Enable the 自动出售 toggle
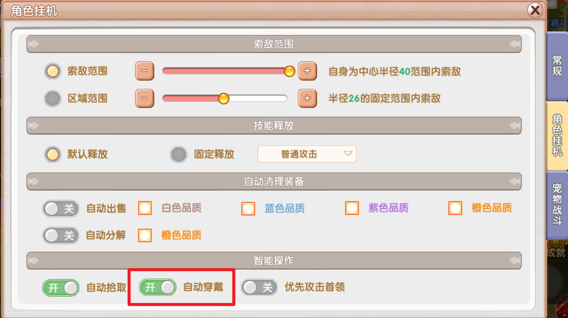This screenshot has height=318, width=568. [61, 208]
